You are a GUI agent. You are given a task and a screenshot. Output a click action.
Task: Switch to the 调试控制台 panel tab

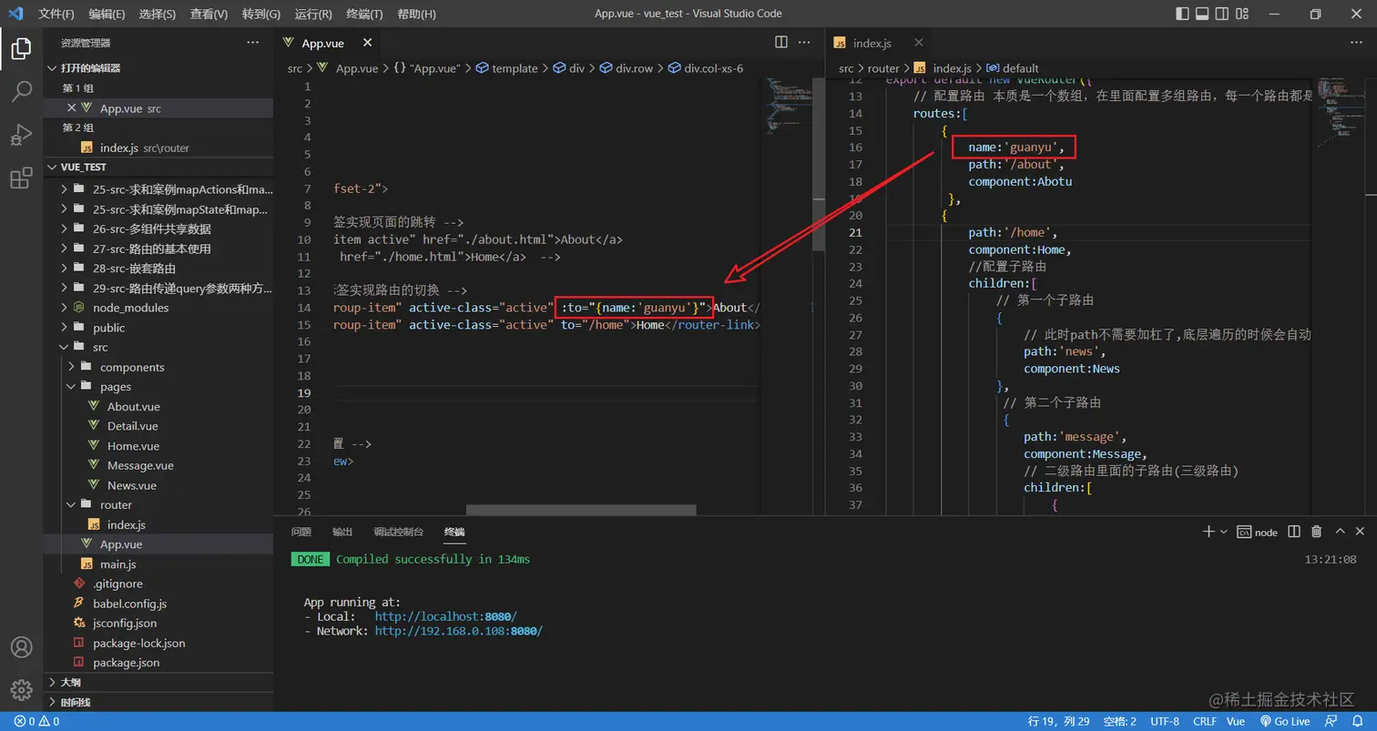tap(398, 532)
